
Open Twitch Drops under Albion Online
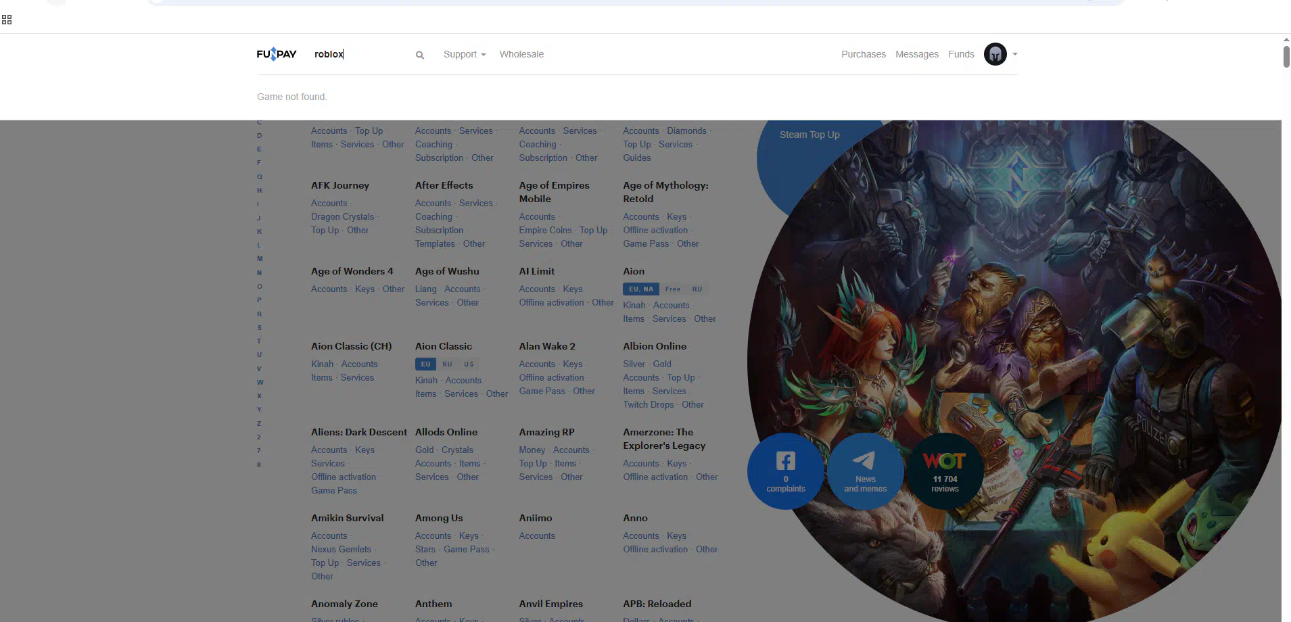point(648,405)
